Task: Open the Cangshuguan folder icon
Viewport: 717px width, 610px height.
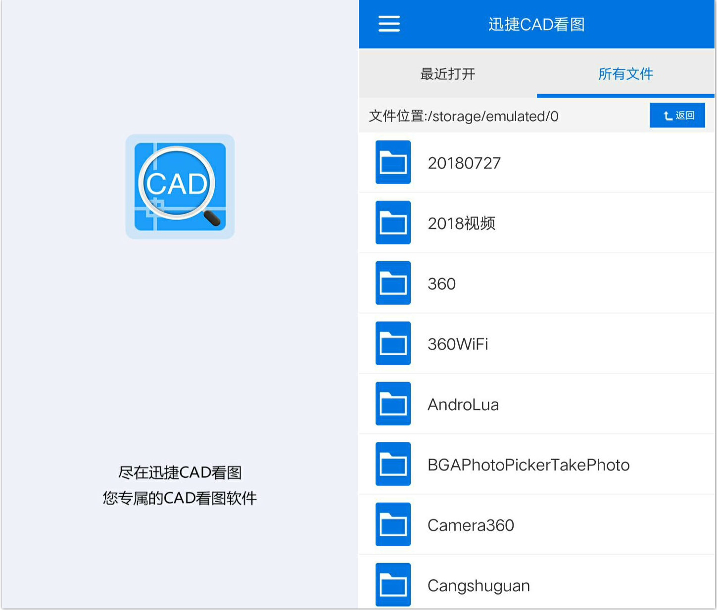Action: click(x=393, y=584)
